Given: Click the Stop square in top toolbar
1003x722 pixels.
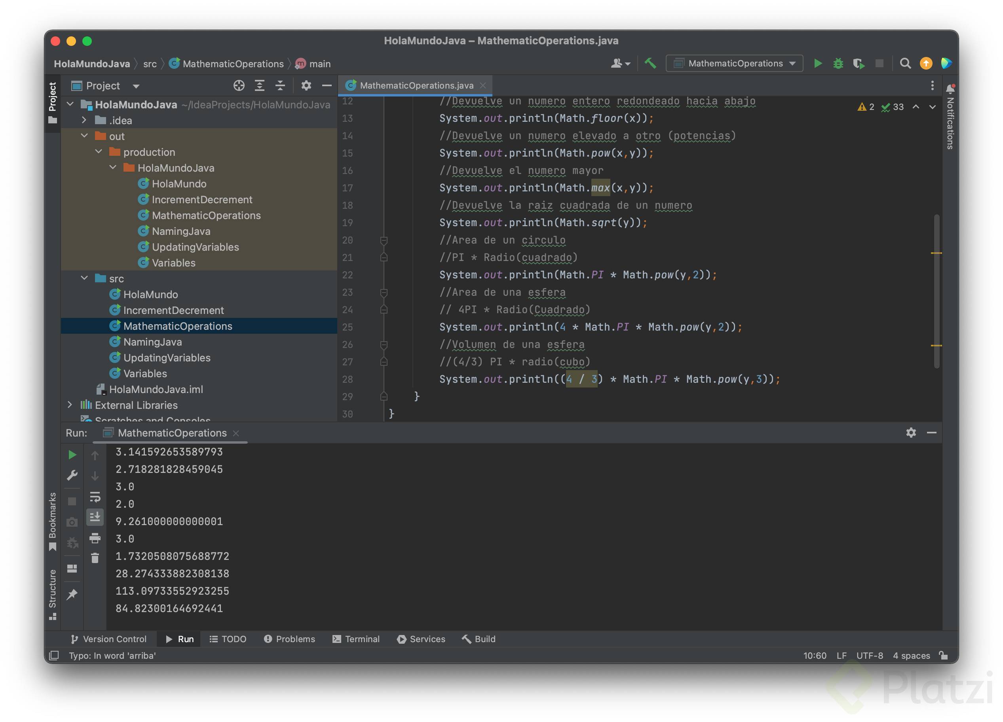Looking at the screenshot, I should (879, 64).
